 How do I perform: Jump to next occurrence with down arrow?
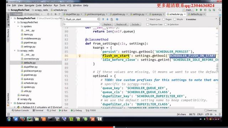tap(107, 19)
